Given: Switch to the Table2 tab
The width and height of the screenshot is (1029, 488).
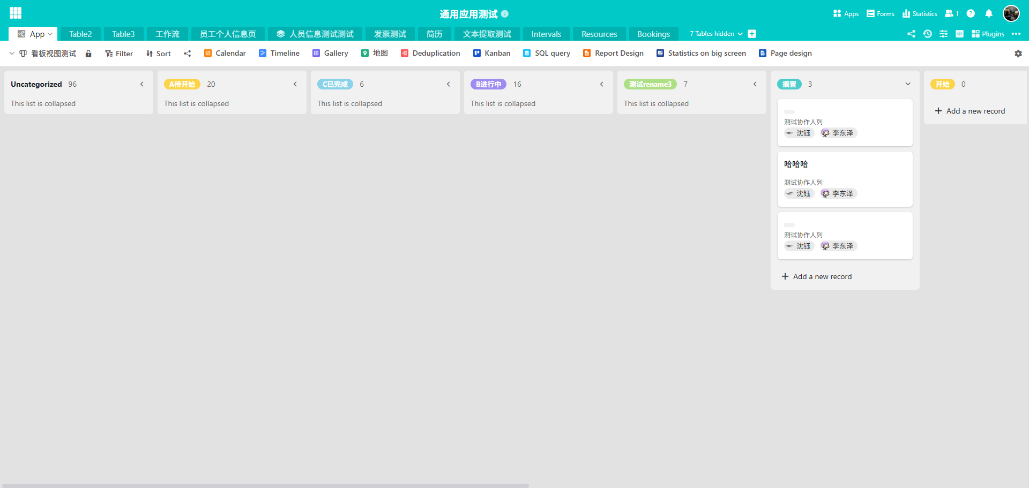Looking at the screenshot, I should coord(80,34).
